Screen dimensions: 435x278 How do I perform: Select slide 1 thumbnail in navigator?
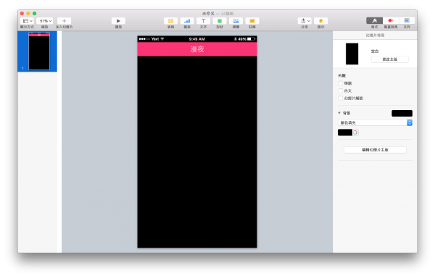39,51
